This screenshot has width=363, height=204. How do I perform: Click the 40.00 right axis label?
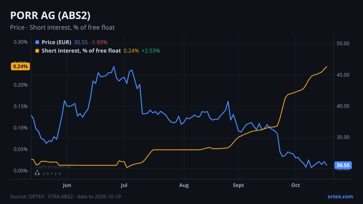click(x=343, y=106)
